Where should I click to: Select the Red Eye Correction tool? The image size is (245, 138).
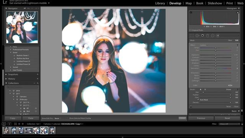point(203,36)
